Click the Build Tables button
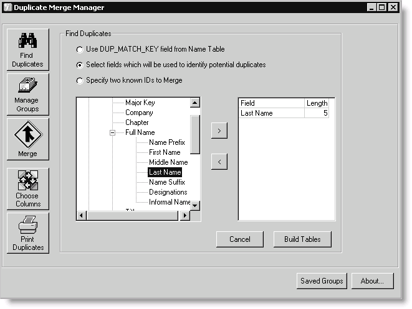The image size is (412, 309). pyautogui.click(x=302, y=239)
